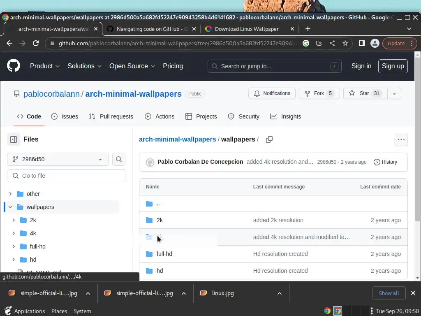Open the Code tab
Screen dimensions: 421x316
pyautogui.click(x=29, y=116)
